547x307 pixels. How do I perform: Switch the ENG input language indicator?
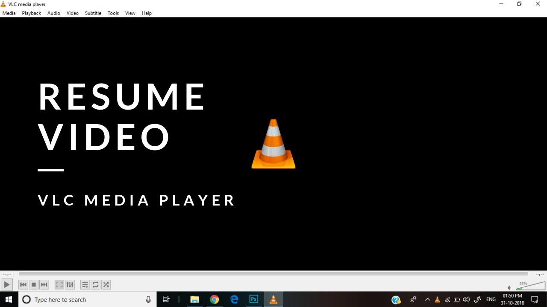pos(491,300)
